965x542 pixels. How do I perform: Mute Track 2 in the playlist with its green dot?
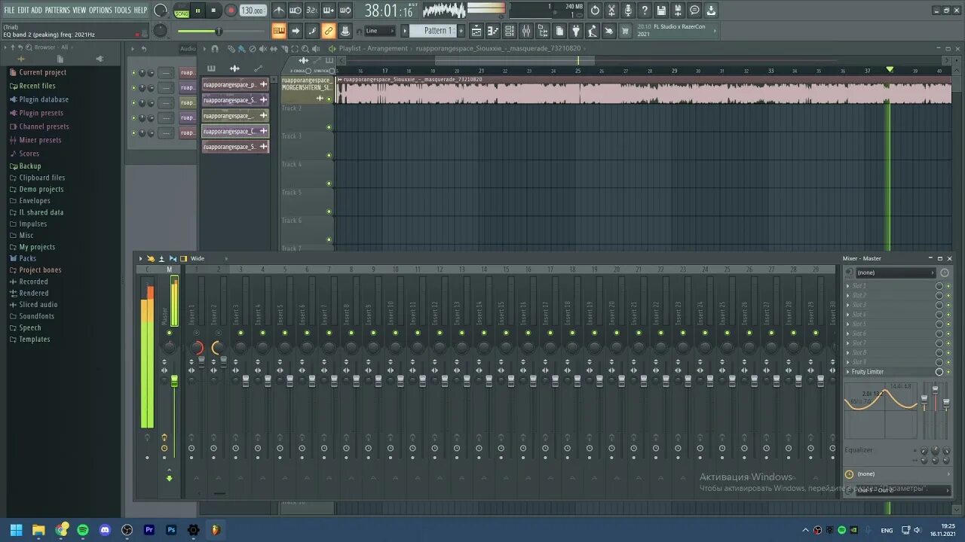tap(329, 127)
